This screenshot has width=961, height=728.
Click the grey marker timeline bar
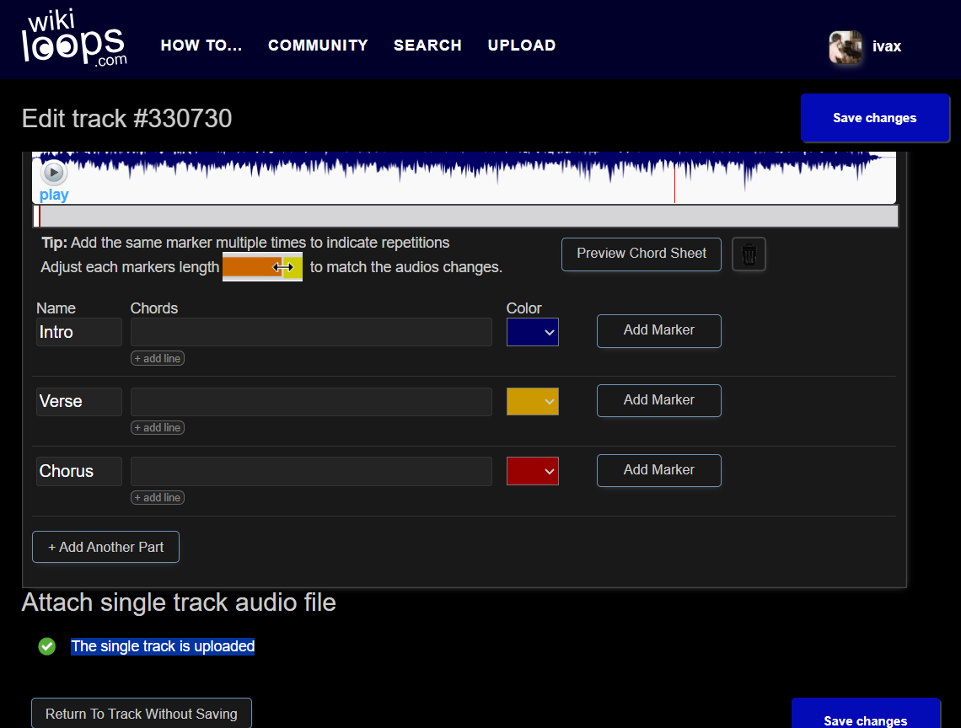(x=465, y=217)
